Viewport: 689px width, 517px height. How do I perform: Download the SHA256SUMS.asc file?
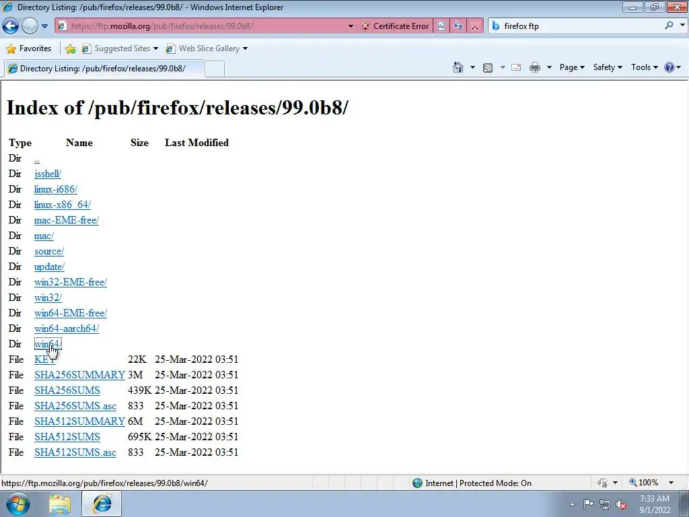(75, 406)
